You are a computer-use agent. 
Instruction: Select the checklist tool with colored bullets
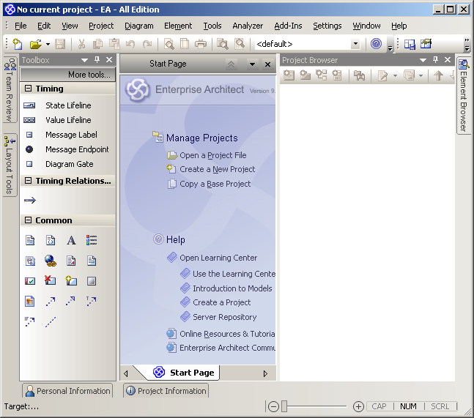92,240
